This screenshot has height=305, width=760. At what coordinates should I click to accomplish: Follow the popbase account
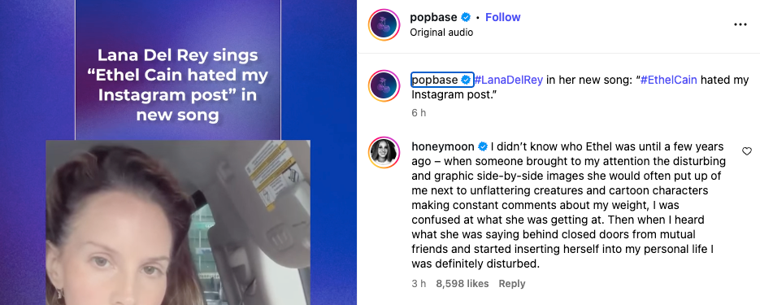[x=502, y=17]
